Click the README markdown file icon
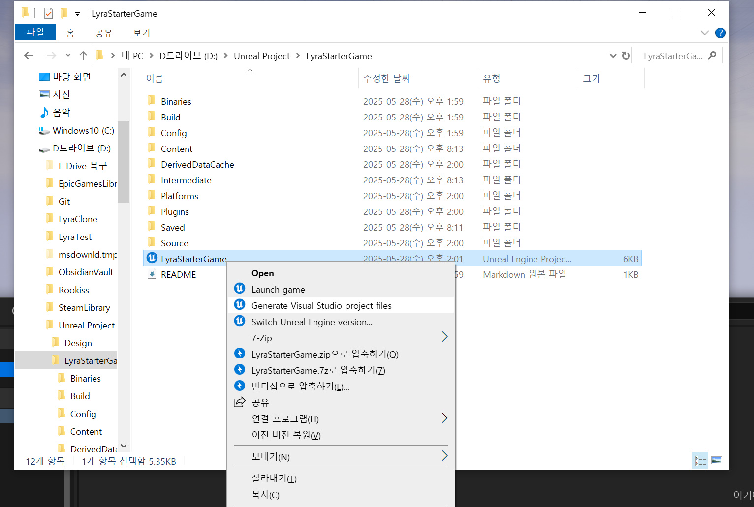The width and height of the screenshot is (754, 507). (x=152, y=274)
